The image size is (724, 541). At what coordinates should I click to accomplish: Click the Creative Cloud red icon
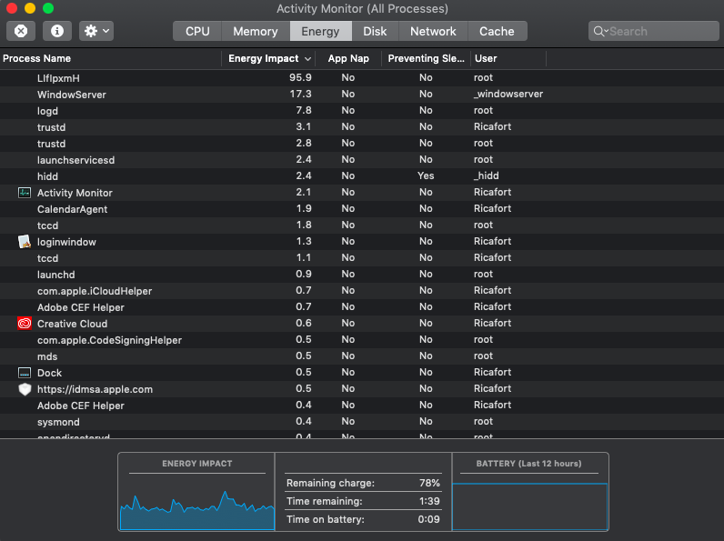pyautogui.click(x=25, y=324)
